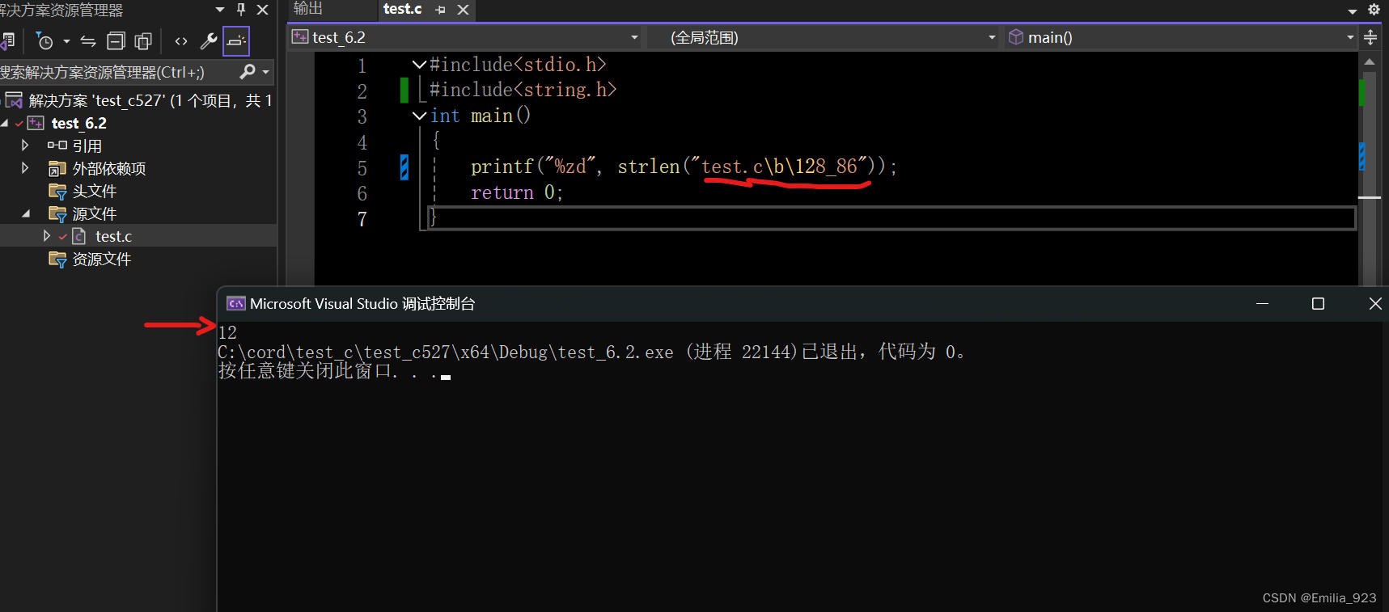Screen dimensions: 1389x612
Task: Click #include<string.h> on line 2
Action: (523, 90)
